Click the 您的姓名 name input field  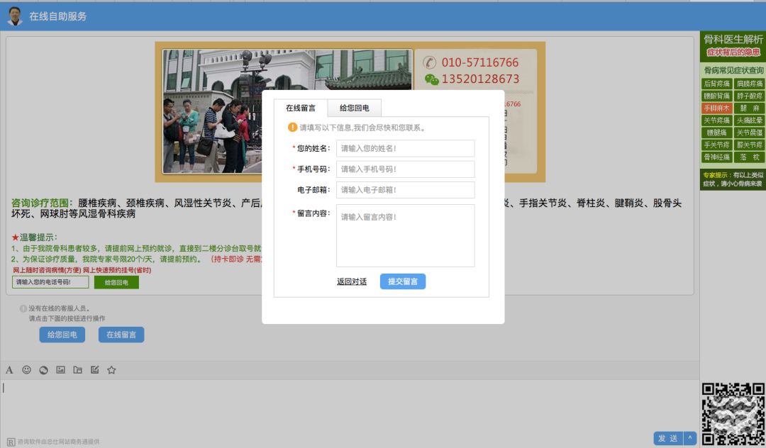405,148
